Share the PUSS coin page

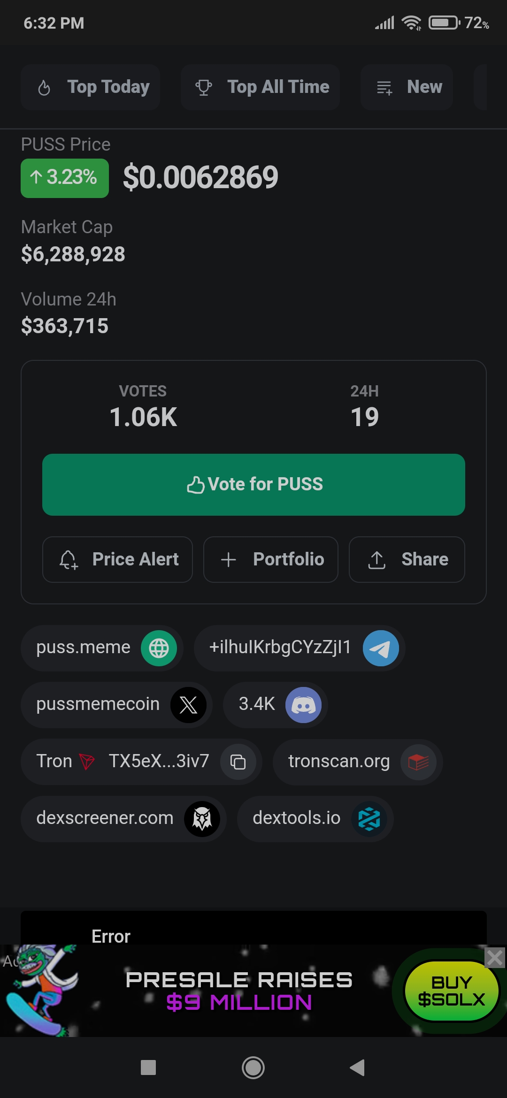point(407,559)
